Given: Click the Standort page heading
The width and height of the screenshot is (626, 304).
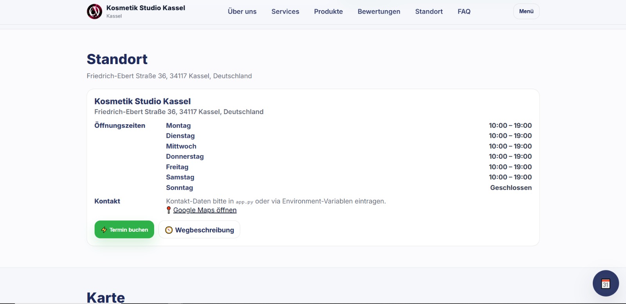Looking at the screenshot, I should click(x=117, y=59).
